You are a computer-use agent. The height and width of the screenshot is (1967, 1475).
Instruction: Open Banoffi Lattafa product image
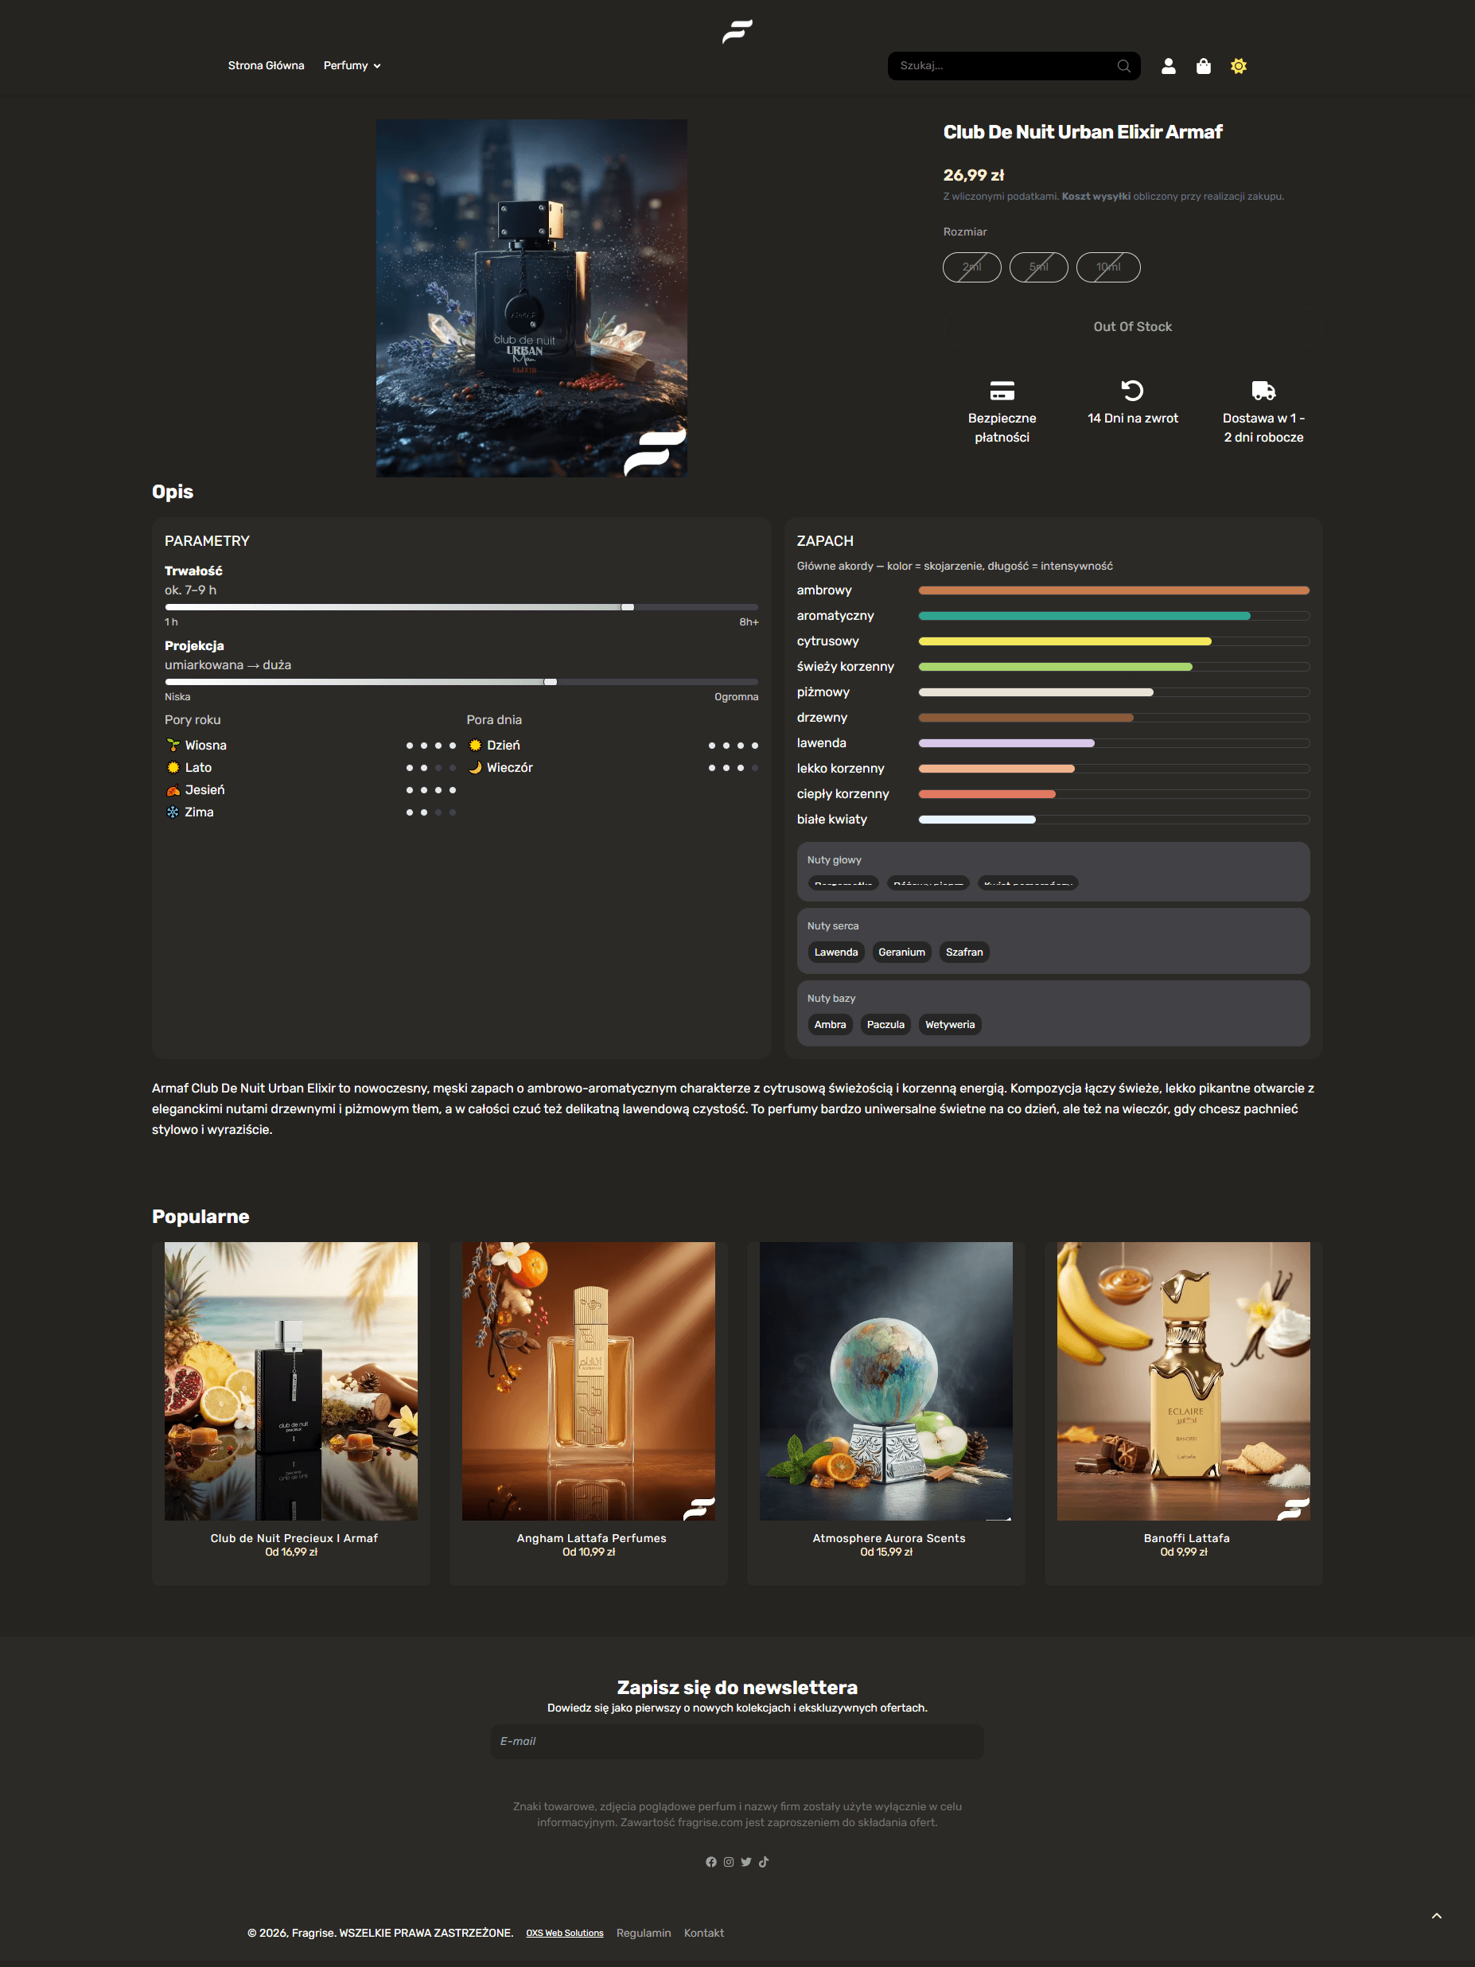point(1183,1381)
